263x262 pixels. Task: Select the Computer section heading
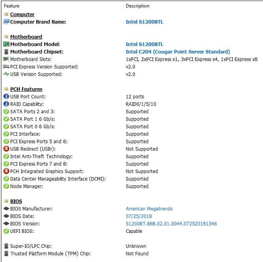click(x=22, y=15)
